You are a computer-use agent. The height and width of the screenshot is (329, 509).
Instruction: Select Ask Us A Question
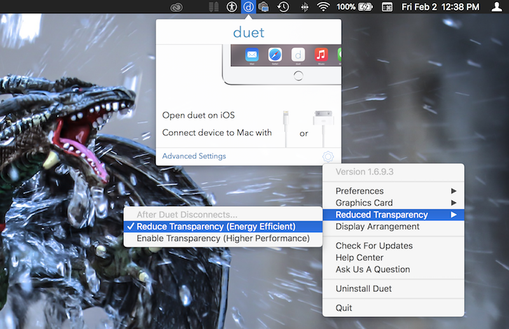[393, 269]
